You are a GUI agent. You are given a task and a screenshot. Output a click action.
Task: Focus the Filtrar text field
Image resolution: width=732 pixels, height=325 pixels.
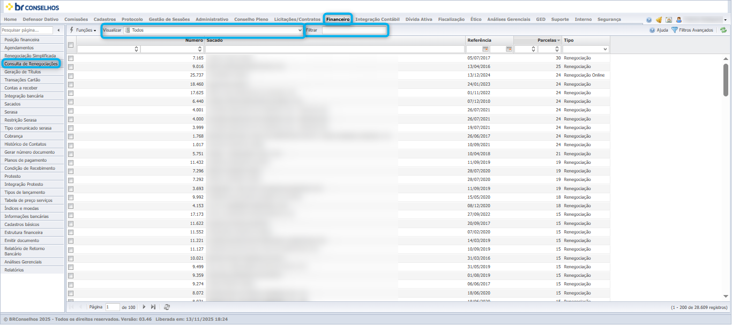tap(354, 31)
